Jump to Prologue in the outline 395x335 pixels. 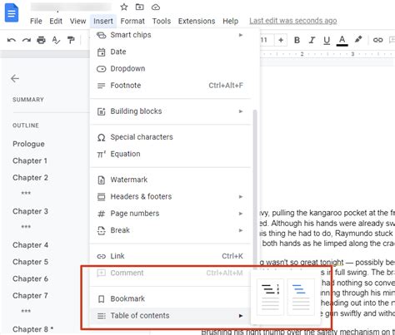tap(28, 144)
